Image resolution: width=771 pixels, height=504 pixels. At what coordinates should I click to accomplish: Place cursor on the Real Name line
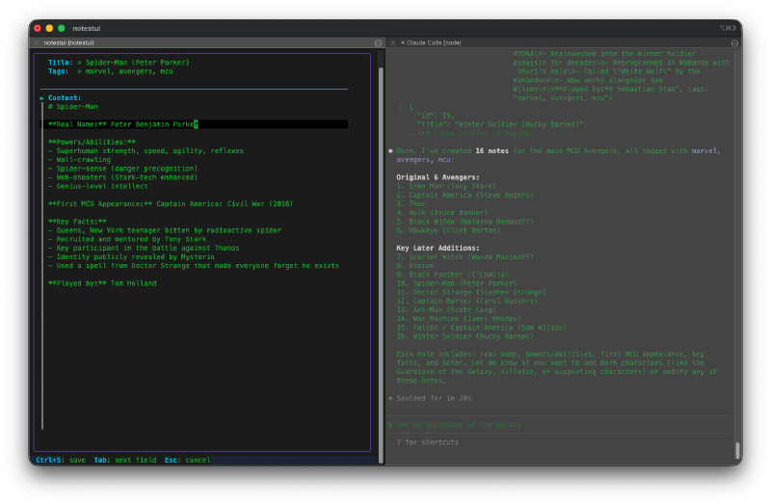[195, 124]
